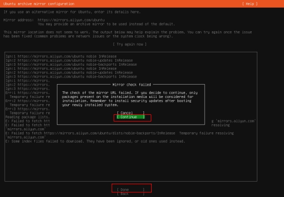This screenshot has height=197, width=284.
Task: Click the Mirror address input field
Action: [x=71, y=20]
